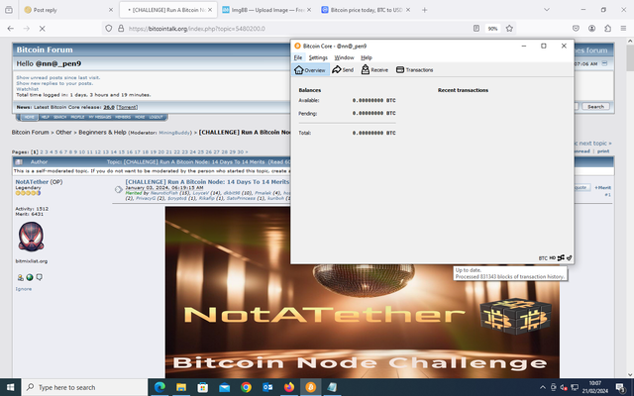Open the Pocket save icon
Image resolution: width=634 pixels, height=396 pixels.
576,29
